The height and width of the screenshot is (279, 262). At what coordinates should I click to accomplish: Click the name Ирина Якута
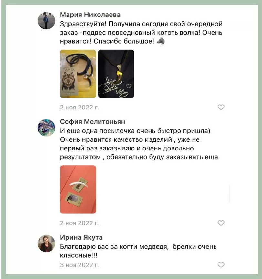coord(81,237)
